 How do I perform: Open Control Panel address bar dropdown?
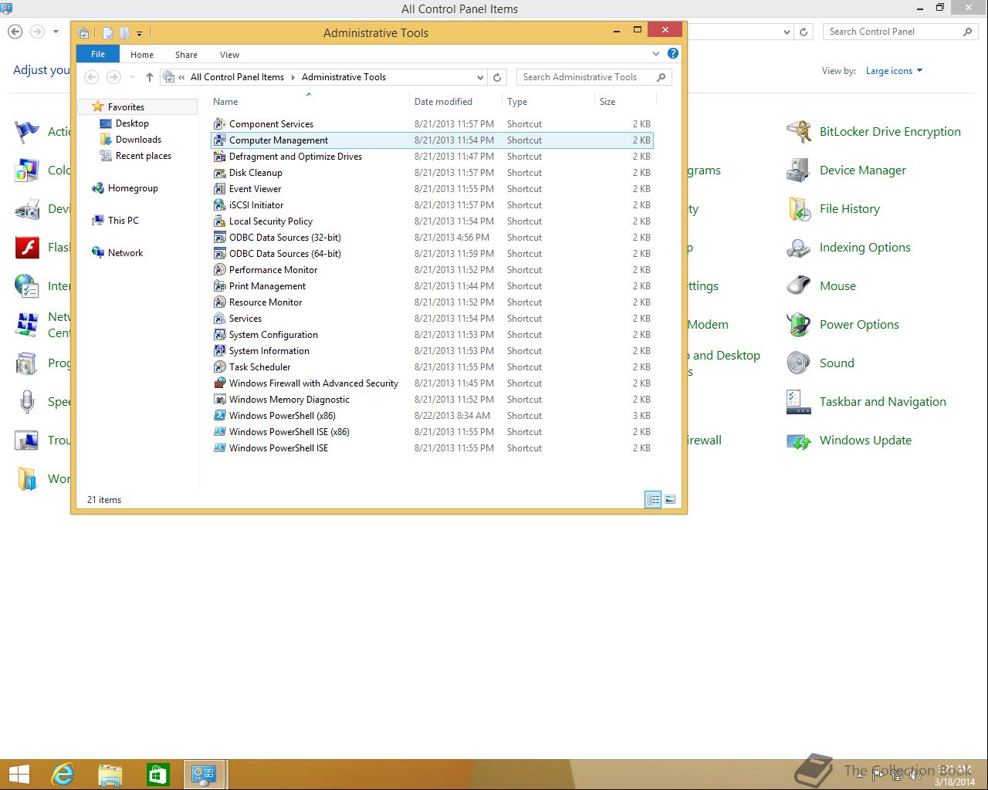787,32
